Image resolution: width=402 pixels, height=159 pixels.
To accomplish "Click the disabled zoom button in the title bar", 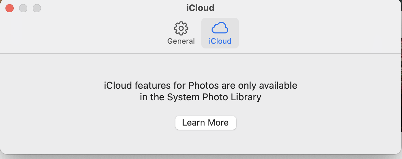I will coord(37,8).
